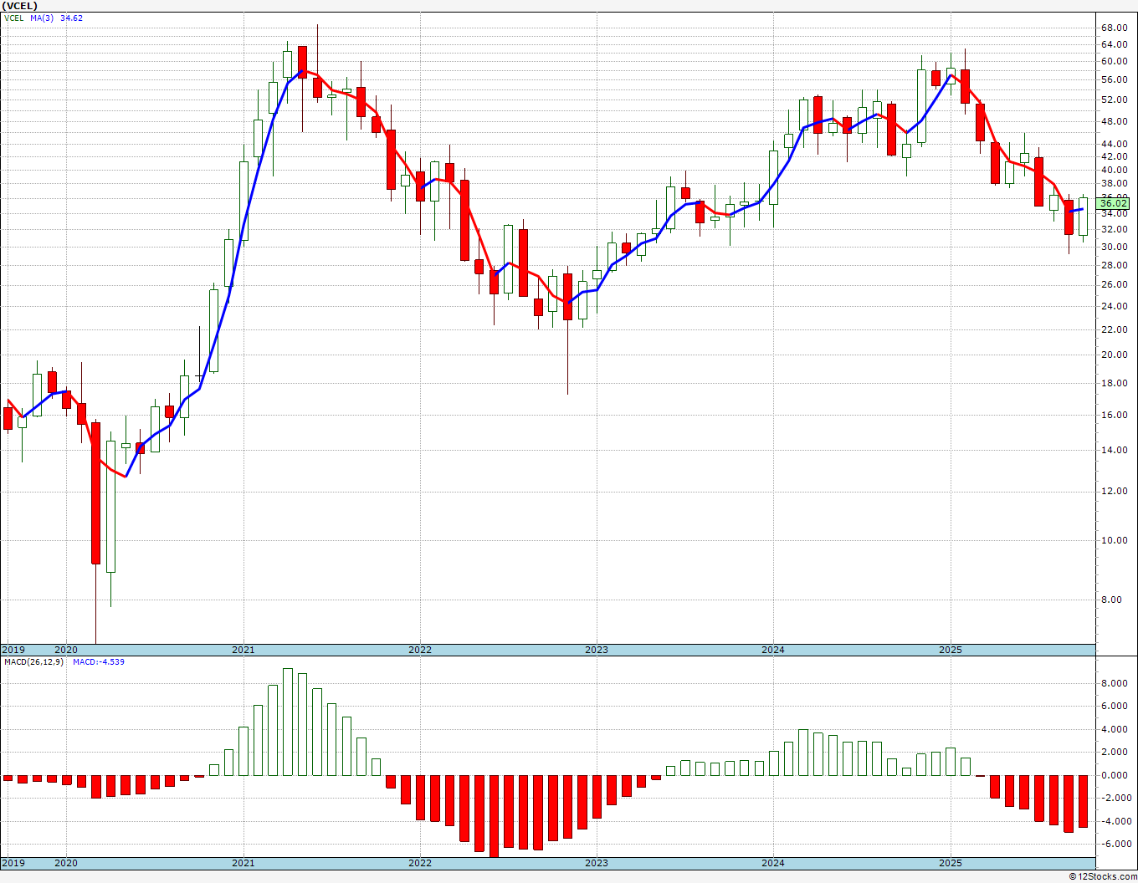Click the VCEL legend label beside MA(3)

tap(16, 18)
